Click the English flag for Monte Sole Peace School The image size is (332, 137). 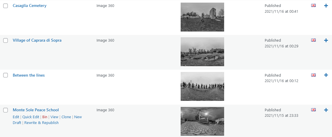pyautogui.click(x=313, y=110)
